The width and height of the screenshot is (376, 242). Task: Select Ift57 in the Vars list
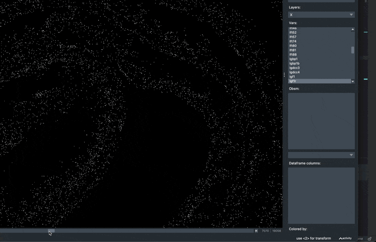pos(320,37)
